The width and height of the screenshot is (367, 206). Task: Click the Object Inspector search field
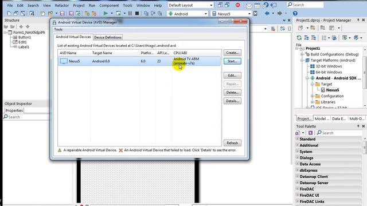[x=26, y=117]
